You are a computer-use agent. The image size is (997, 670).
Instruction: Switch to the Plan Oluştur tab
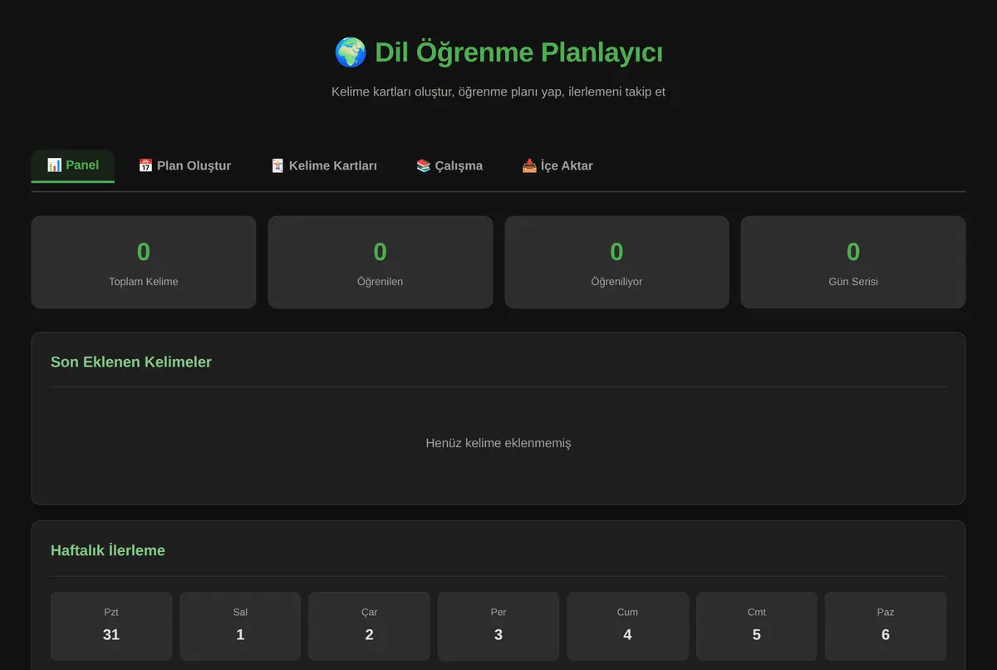click(184, 165)
